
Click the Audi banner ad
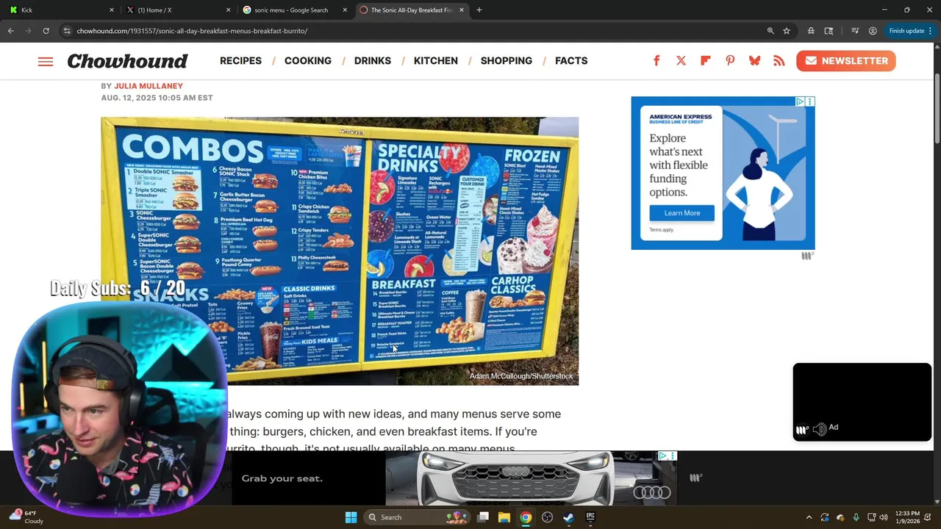click(454, 478)
